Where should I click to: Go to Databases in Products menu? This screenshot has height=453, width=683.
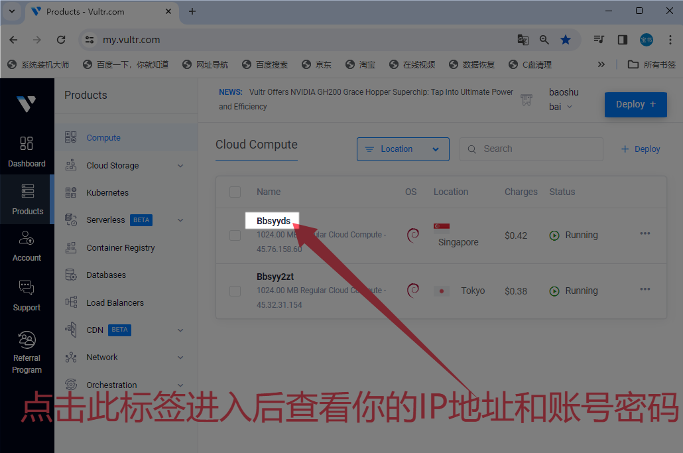click(x=106, y=275)
